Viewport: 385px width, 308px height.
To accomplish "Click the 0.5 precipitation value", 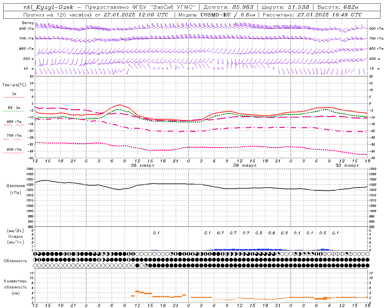I will (x=322, y=233).
